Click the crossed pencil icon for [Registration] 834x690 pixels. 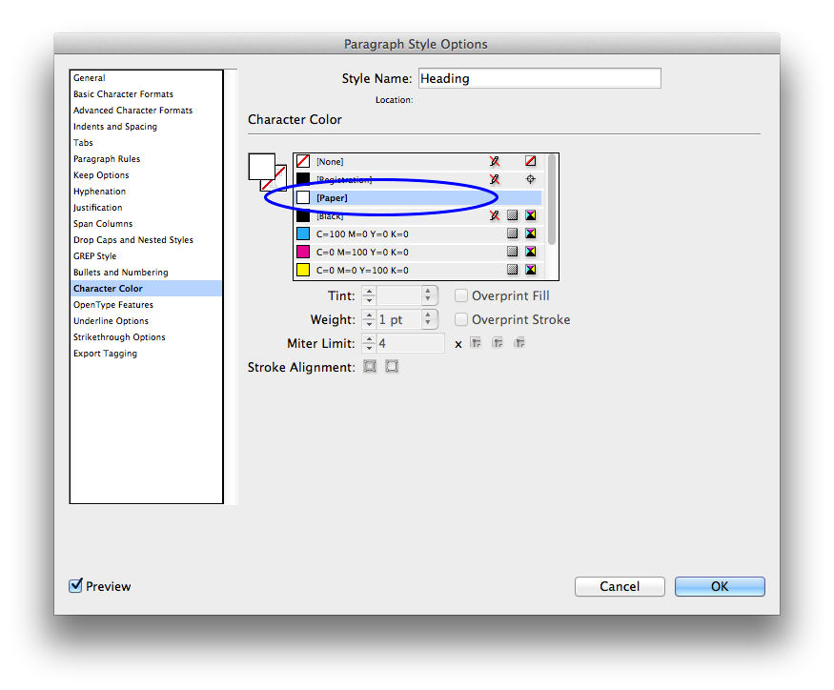coord(495,179)
